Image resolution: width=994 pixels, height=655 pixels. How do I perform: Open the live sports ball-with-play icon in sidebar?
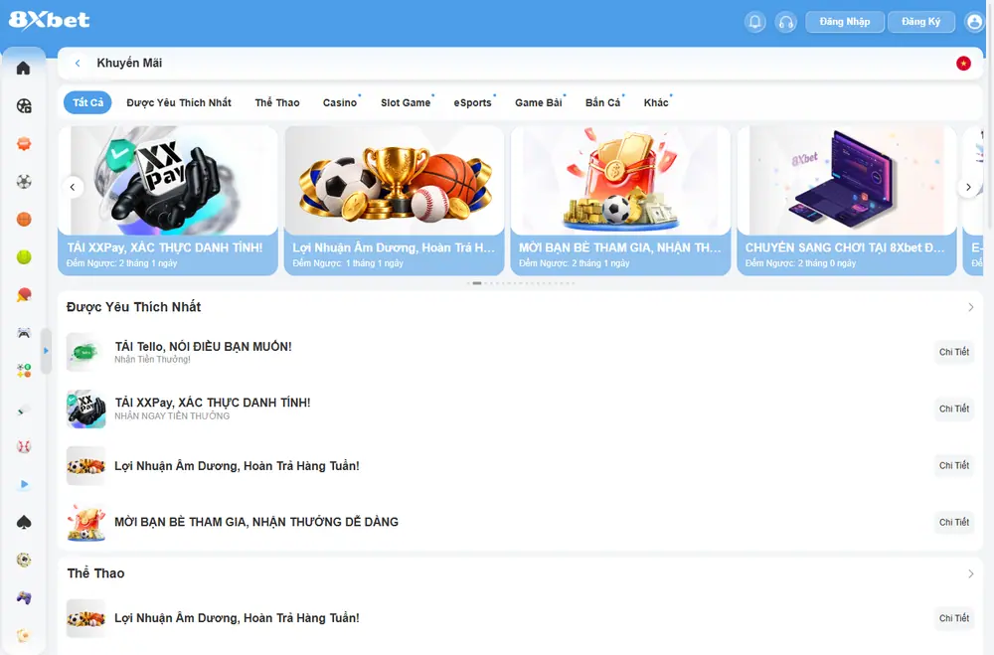point(24,106)
